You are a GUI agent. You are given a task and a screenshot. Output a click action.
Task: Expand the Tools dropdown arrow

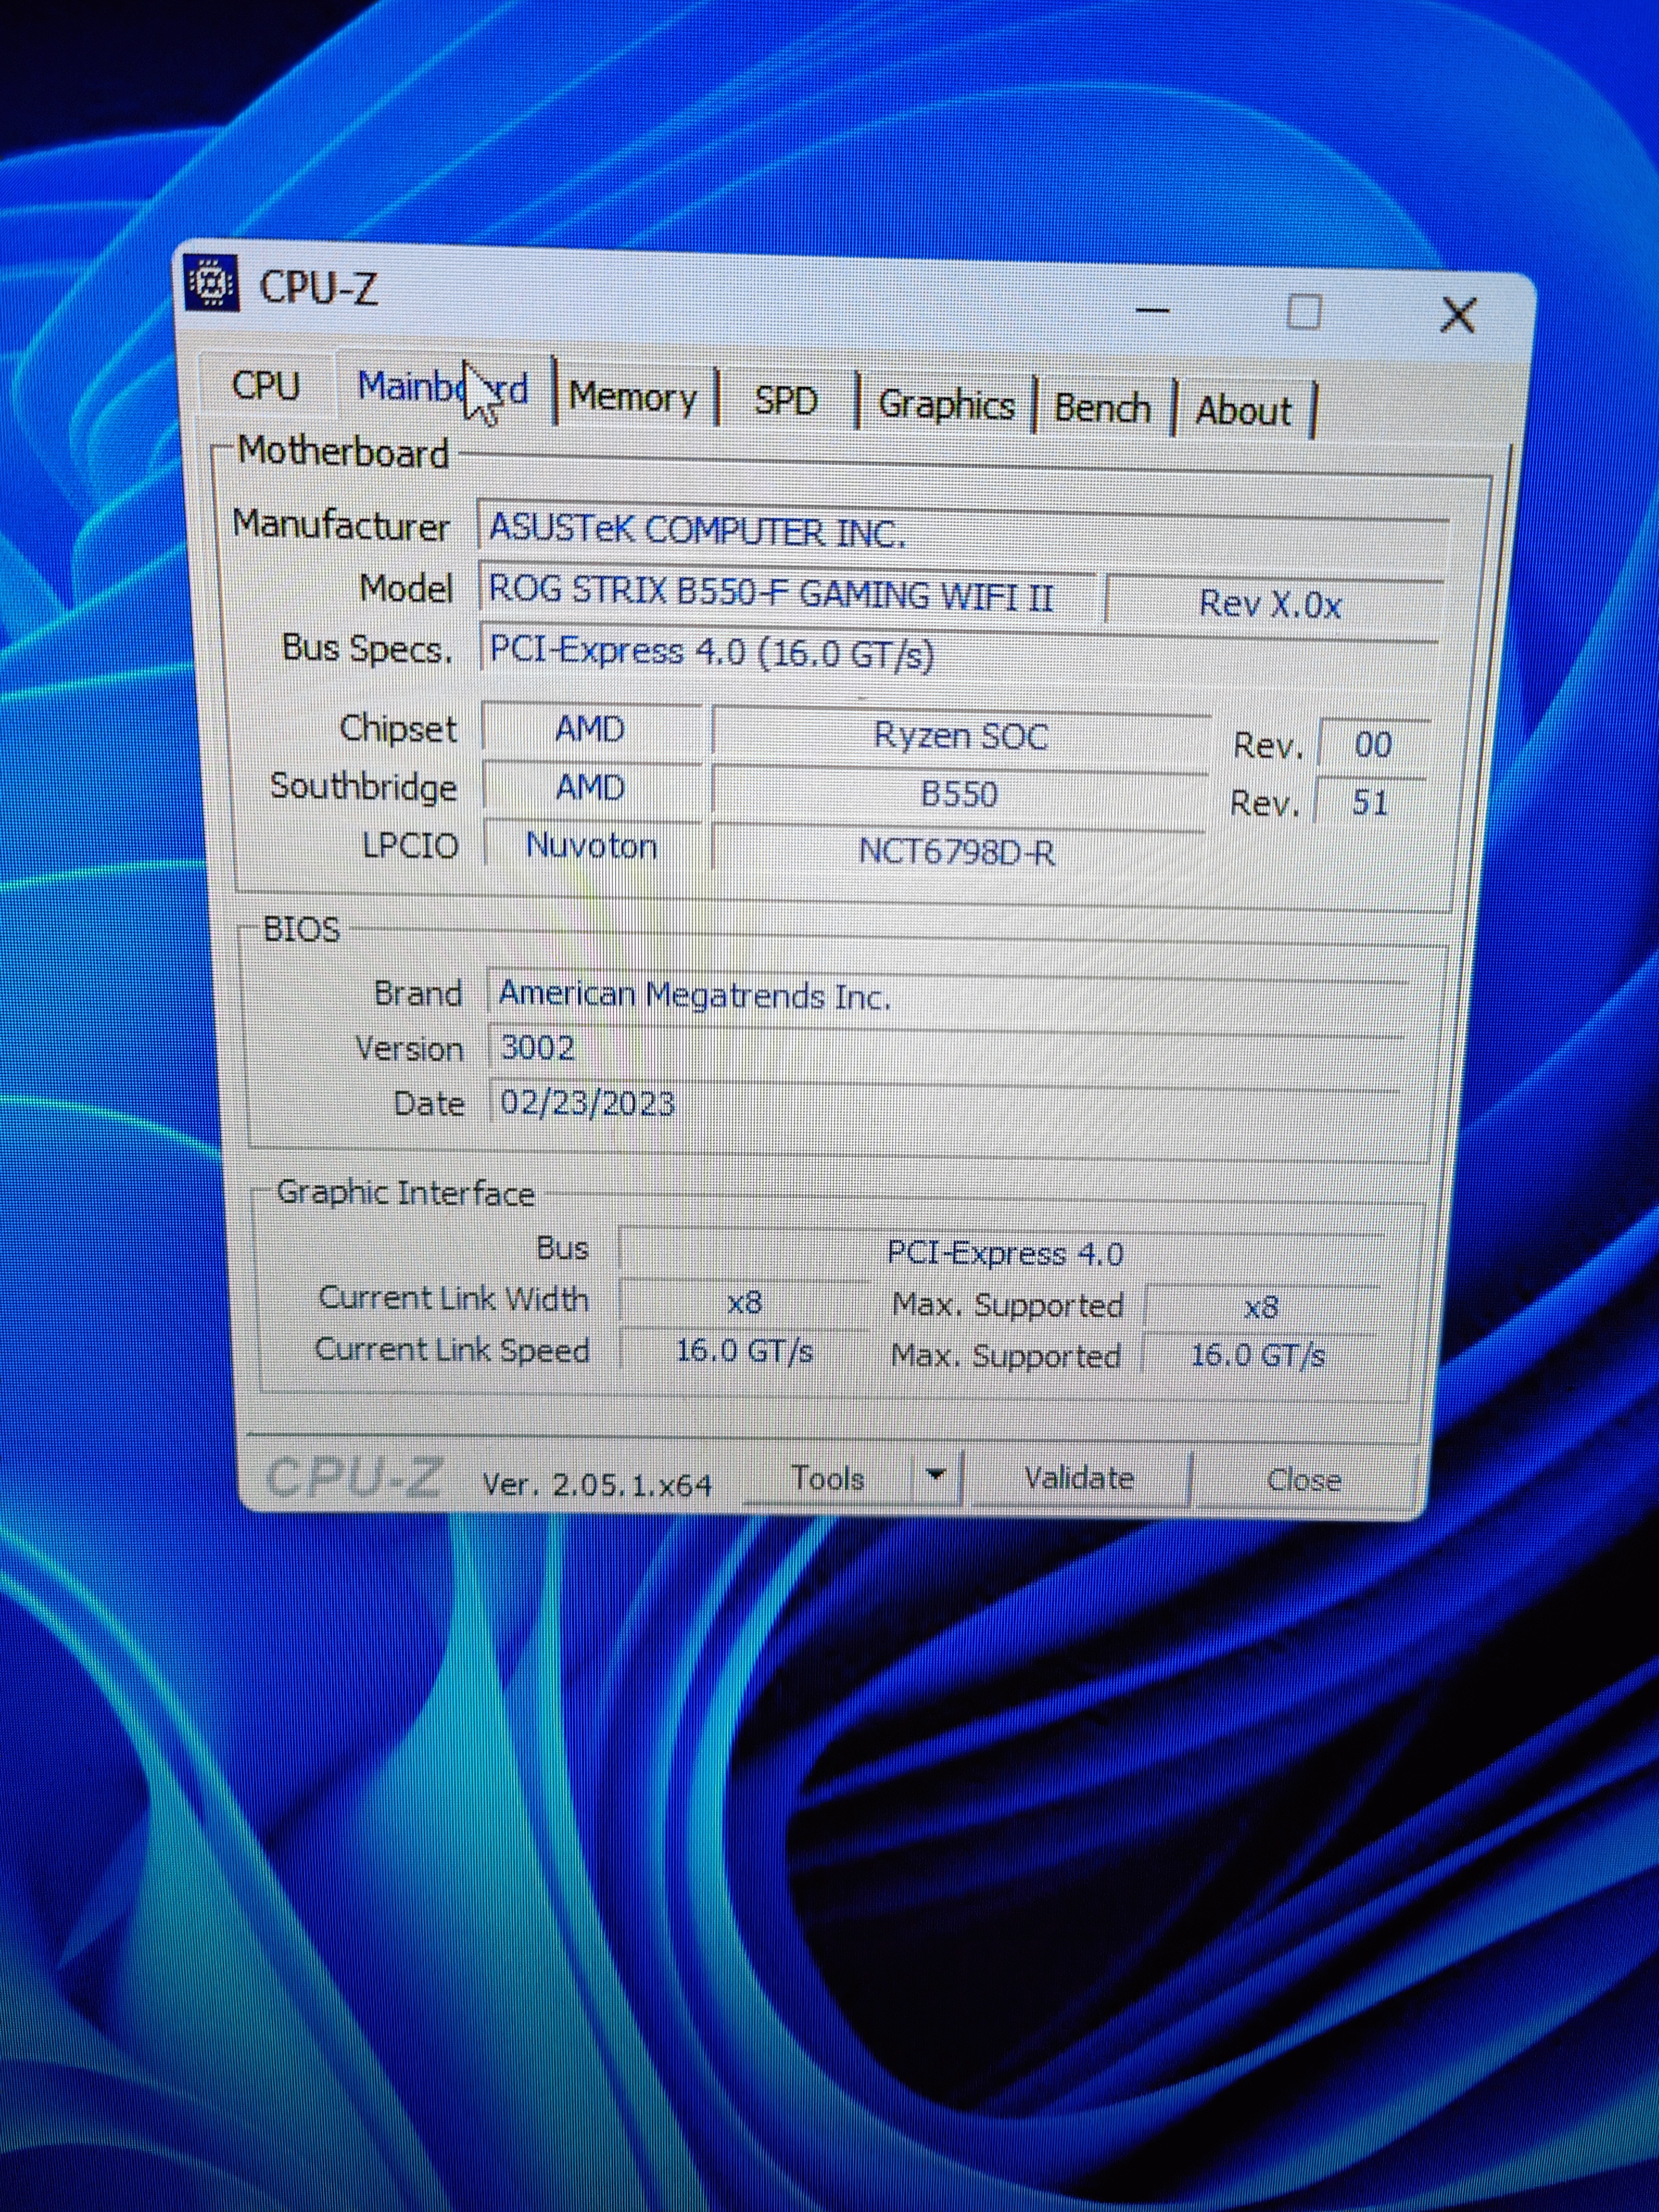936,1476
